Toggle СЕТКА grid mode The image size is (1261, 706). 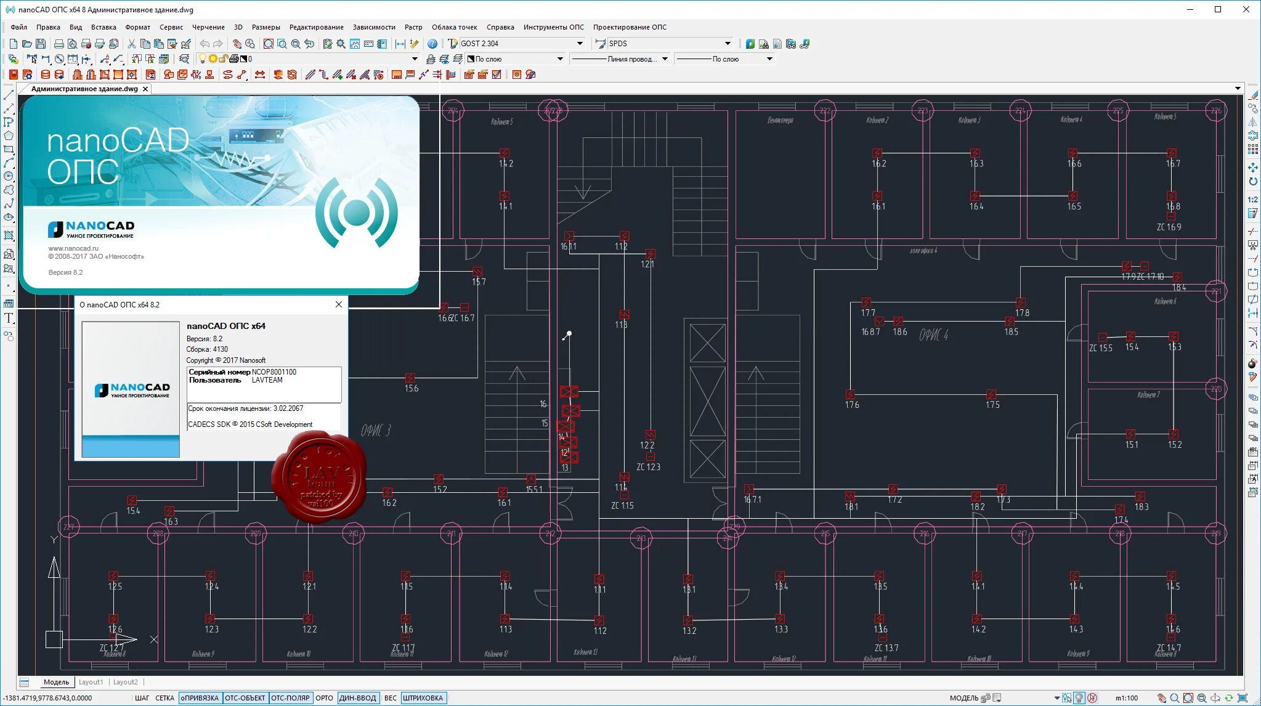(165, 698)
